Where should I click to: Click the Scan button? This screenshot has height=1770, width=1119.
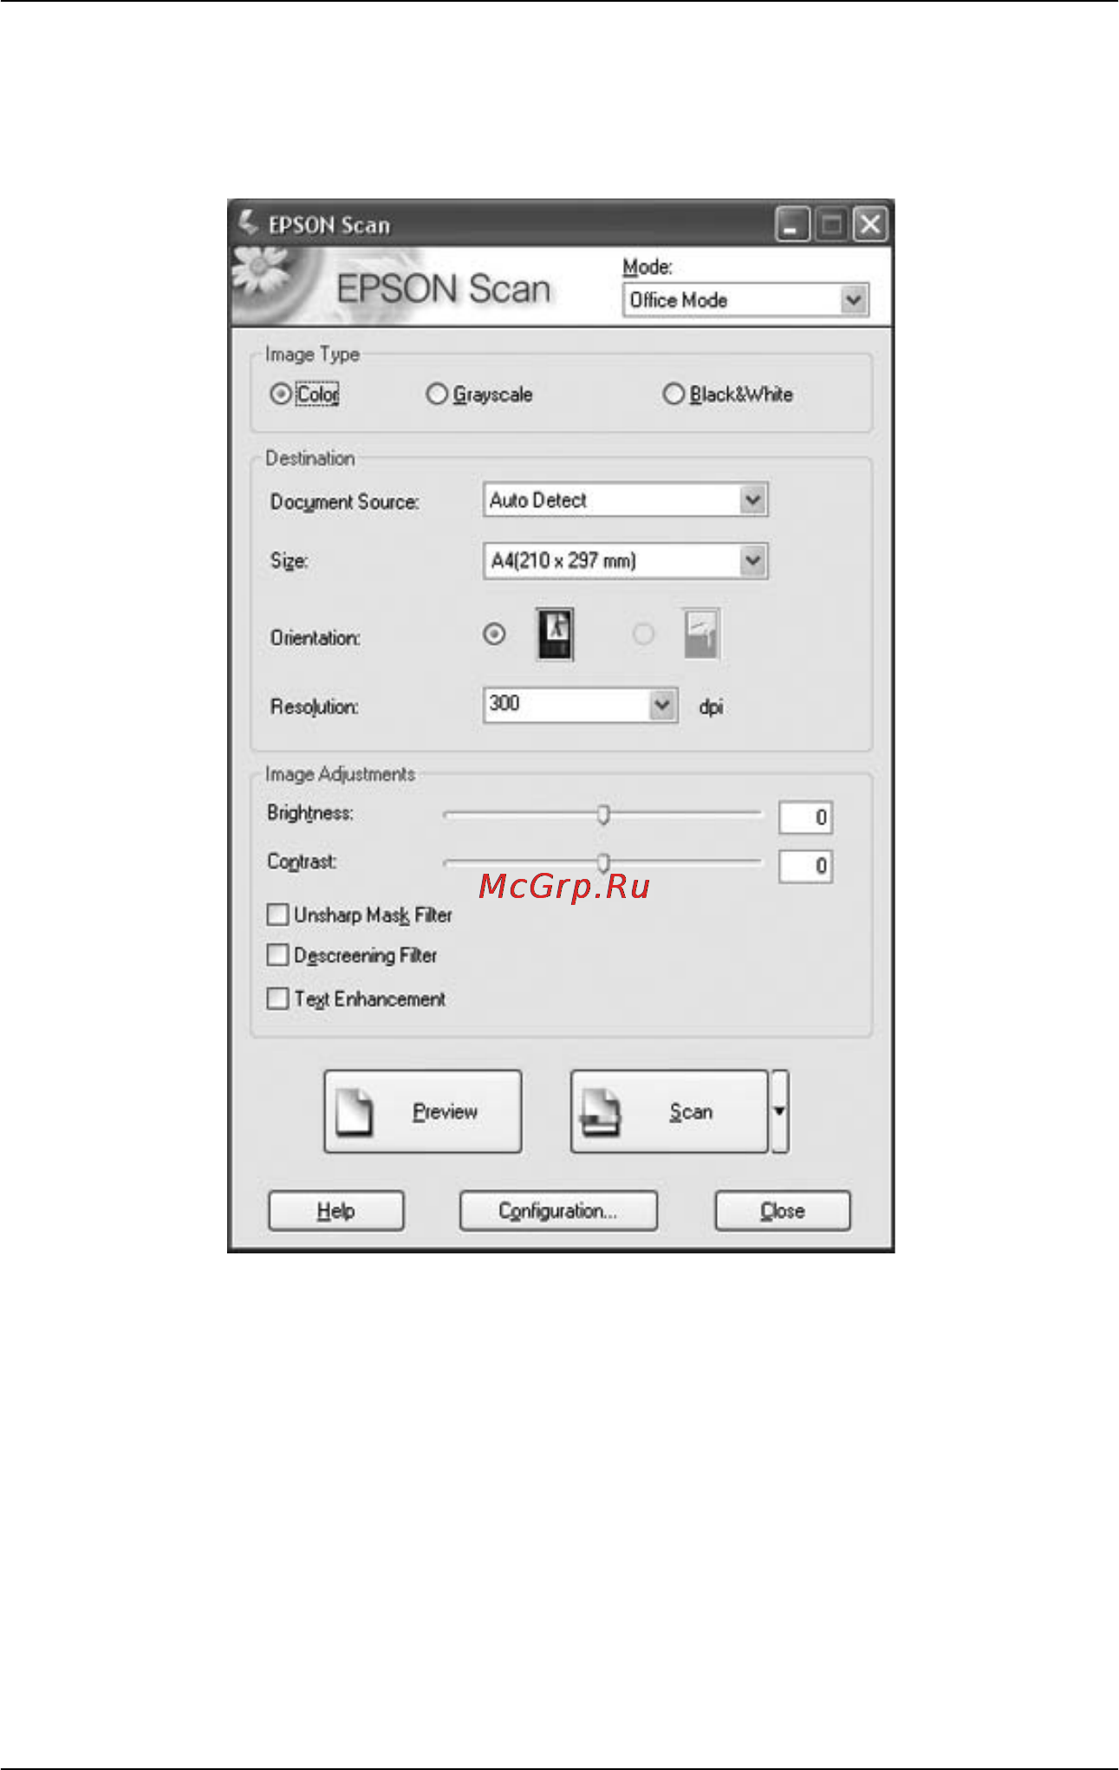(669, 1111)
